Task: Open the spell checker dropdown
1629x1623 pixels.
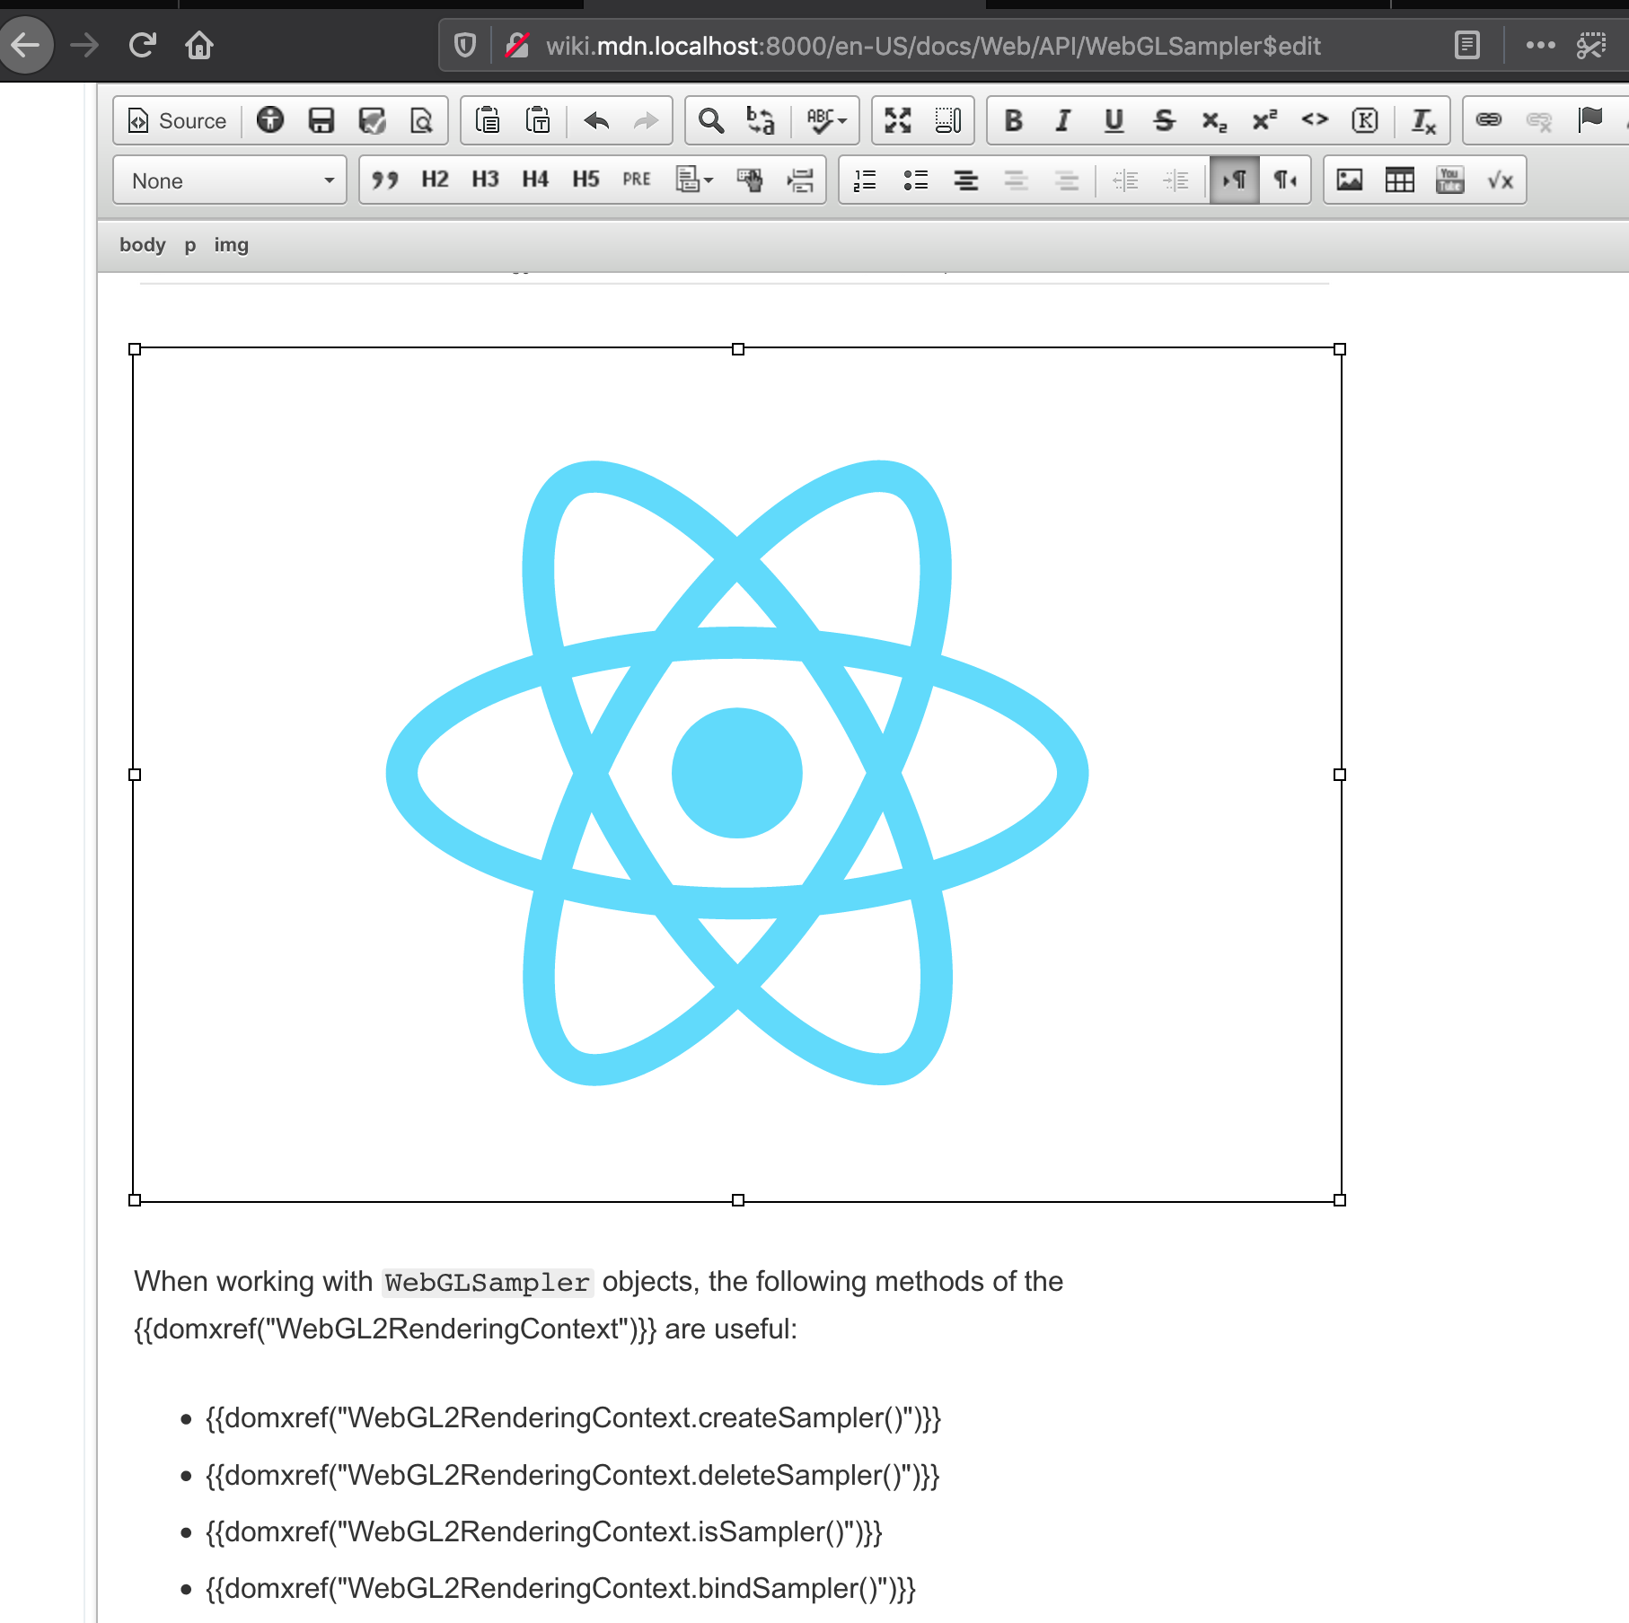Action: point(826,120)
